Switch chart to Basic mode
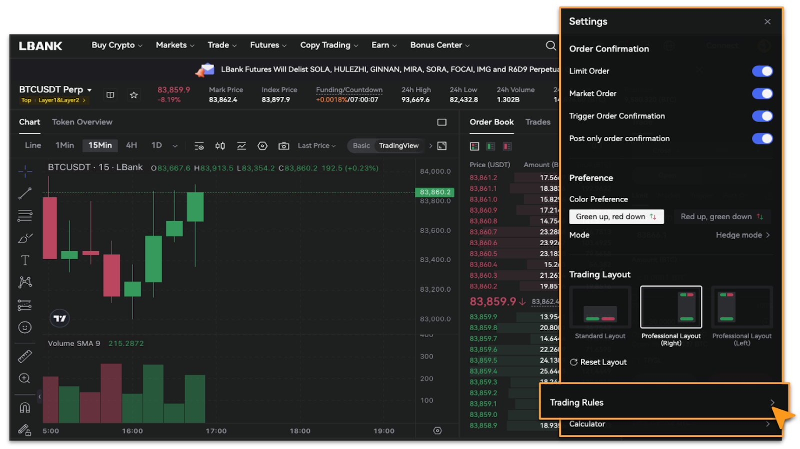 (x=361, y=146)
